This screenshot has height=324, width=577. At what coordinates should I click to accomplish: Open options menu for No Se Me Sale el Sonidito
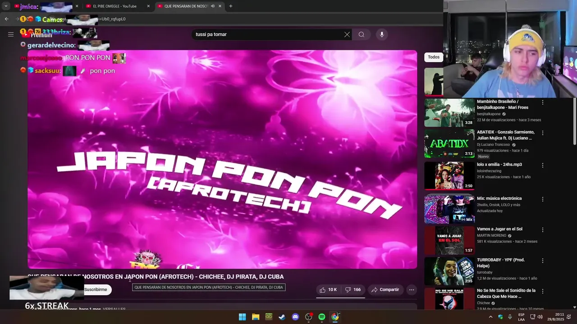click(x=543, y=292)
